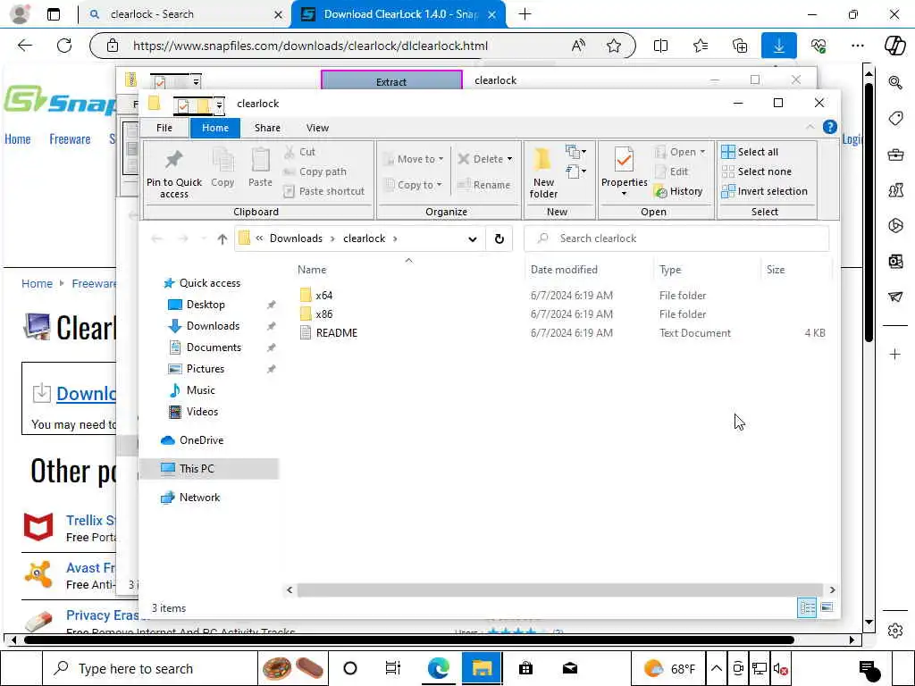Open a new browser tab
This screenshot has height=686, width=915.
[525, 14]
